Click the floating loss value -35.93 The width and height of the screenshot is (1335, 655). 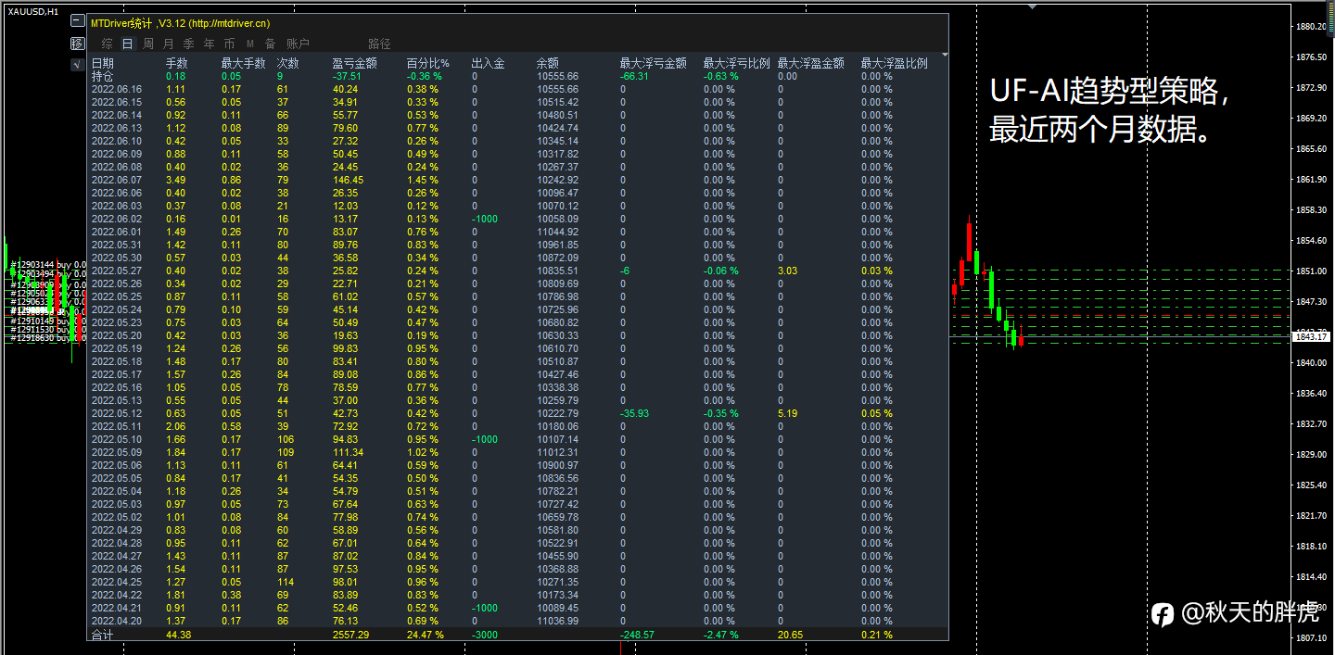(634, 413)
